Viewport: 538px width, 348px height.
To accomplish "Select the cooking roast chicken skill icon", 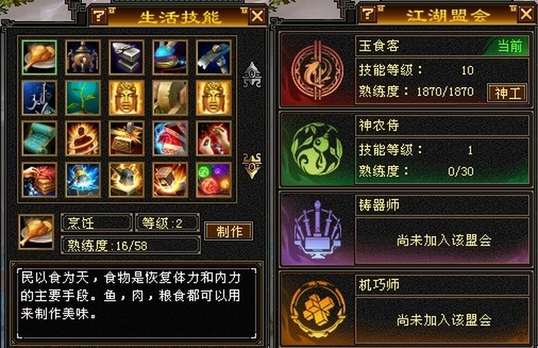I will point(39,57).
